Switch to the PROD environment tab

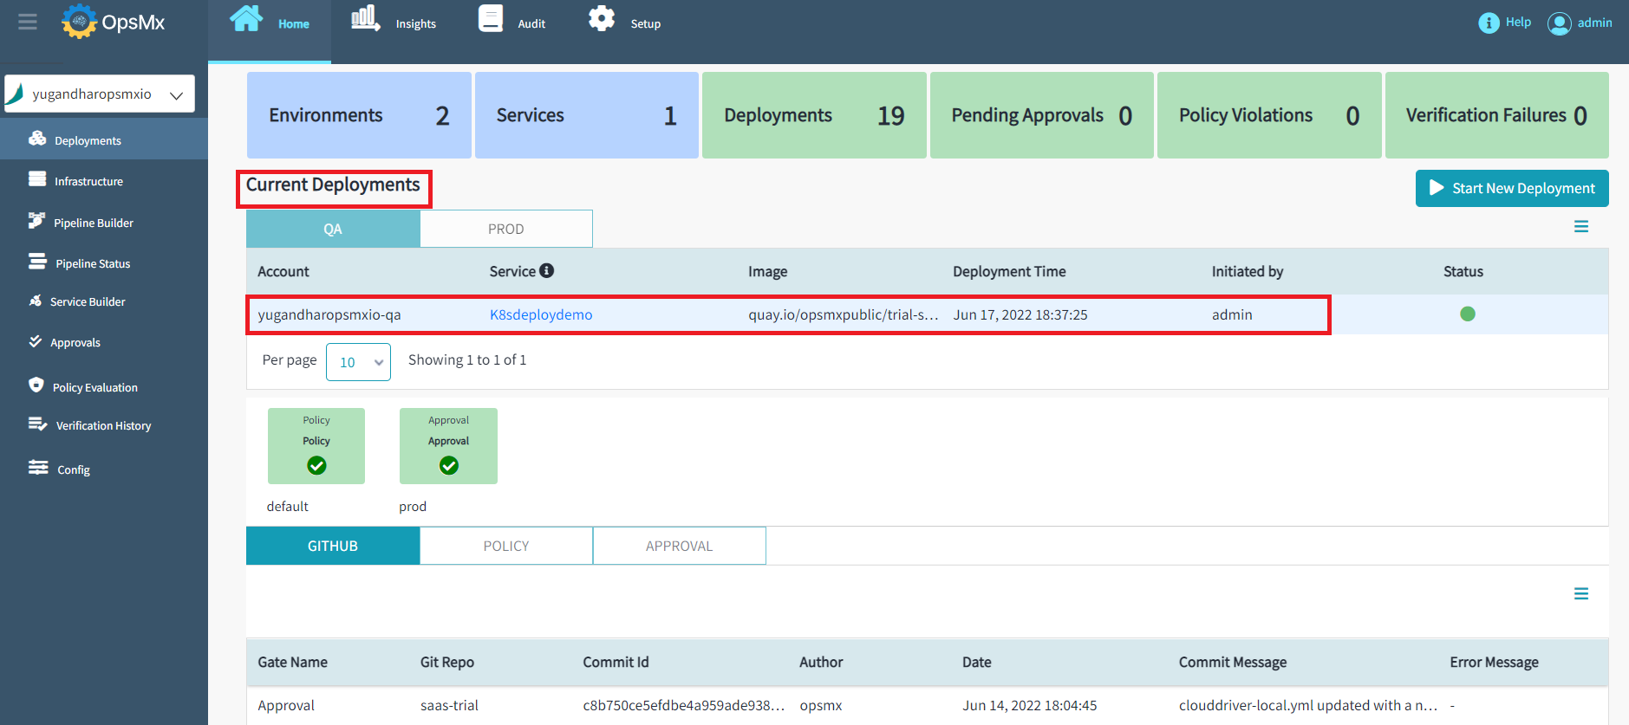coord(506,229)
